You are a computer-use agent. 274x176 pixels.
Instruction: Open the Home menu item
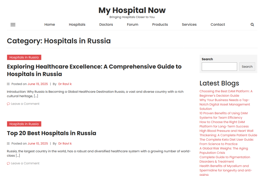coord(50,24)
